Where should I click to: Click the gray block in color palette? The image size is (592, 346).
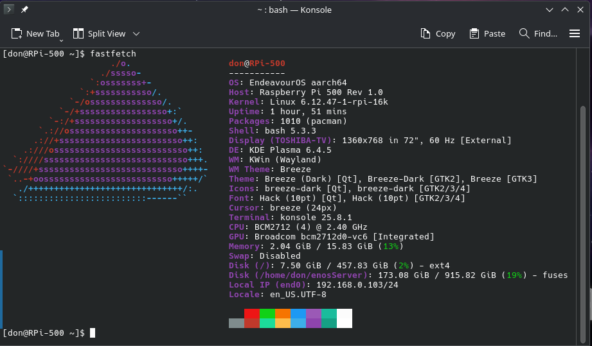point(237,323)
